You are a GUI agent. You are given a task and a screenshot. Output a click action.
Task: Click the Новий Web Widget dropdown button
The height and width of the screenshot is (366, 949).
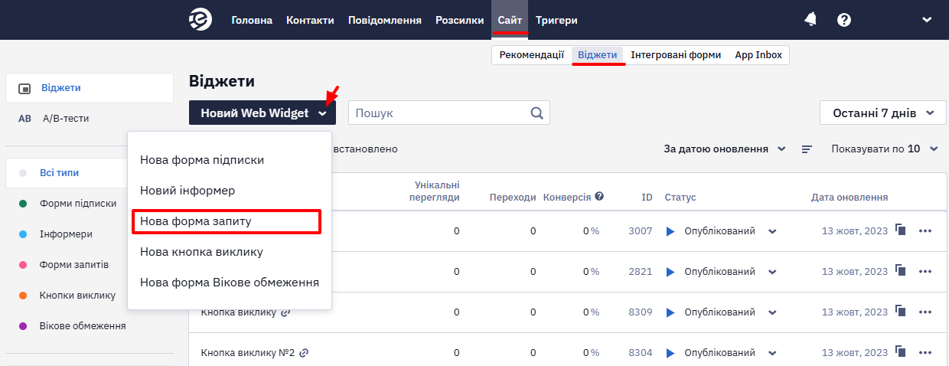pyautogui.click(x=263, y=113)
